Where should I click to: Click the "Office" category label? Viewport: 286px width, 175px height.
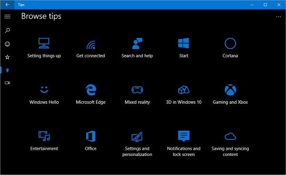[91, 148]
